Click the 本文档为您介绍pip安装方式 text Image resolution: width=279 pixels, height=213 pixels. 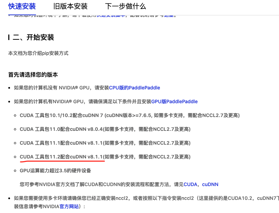coord(38,53)
